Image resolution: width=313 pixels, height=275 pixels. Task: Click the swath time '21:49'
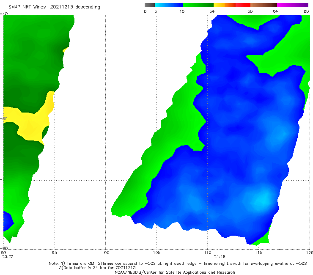(220, 257)
